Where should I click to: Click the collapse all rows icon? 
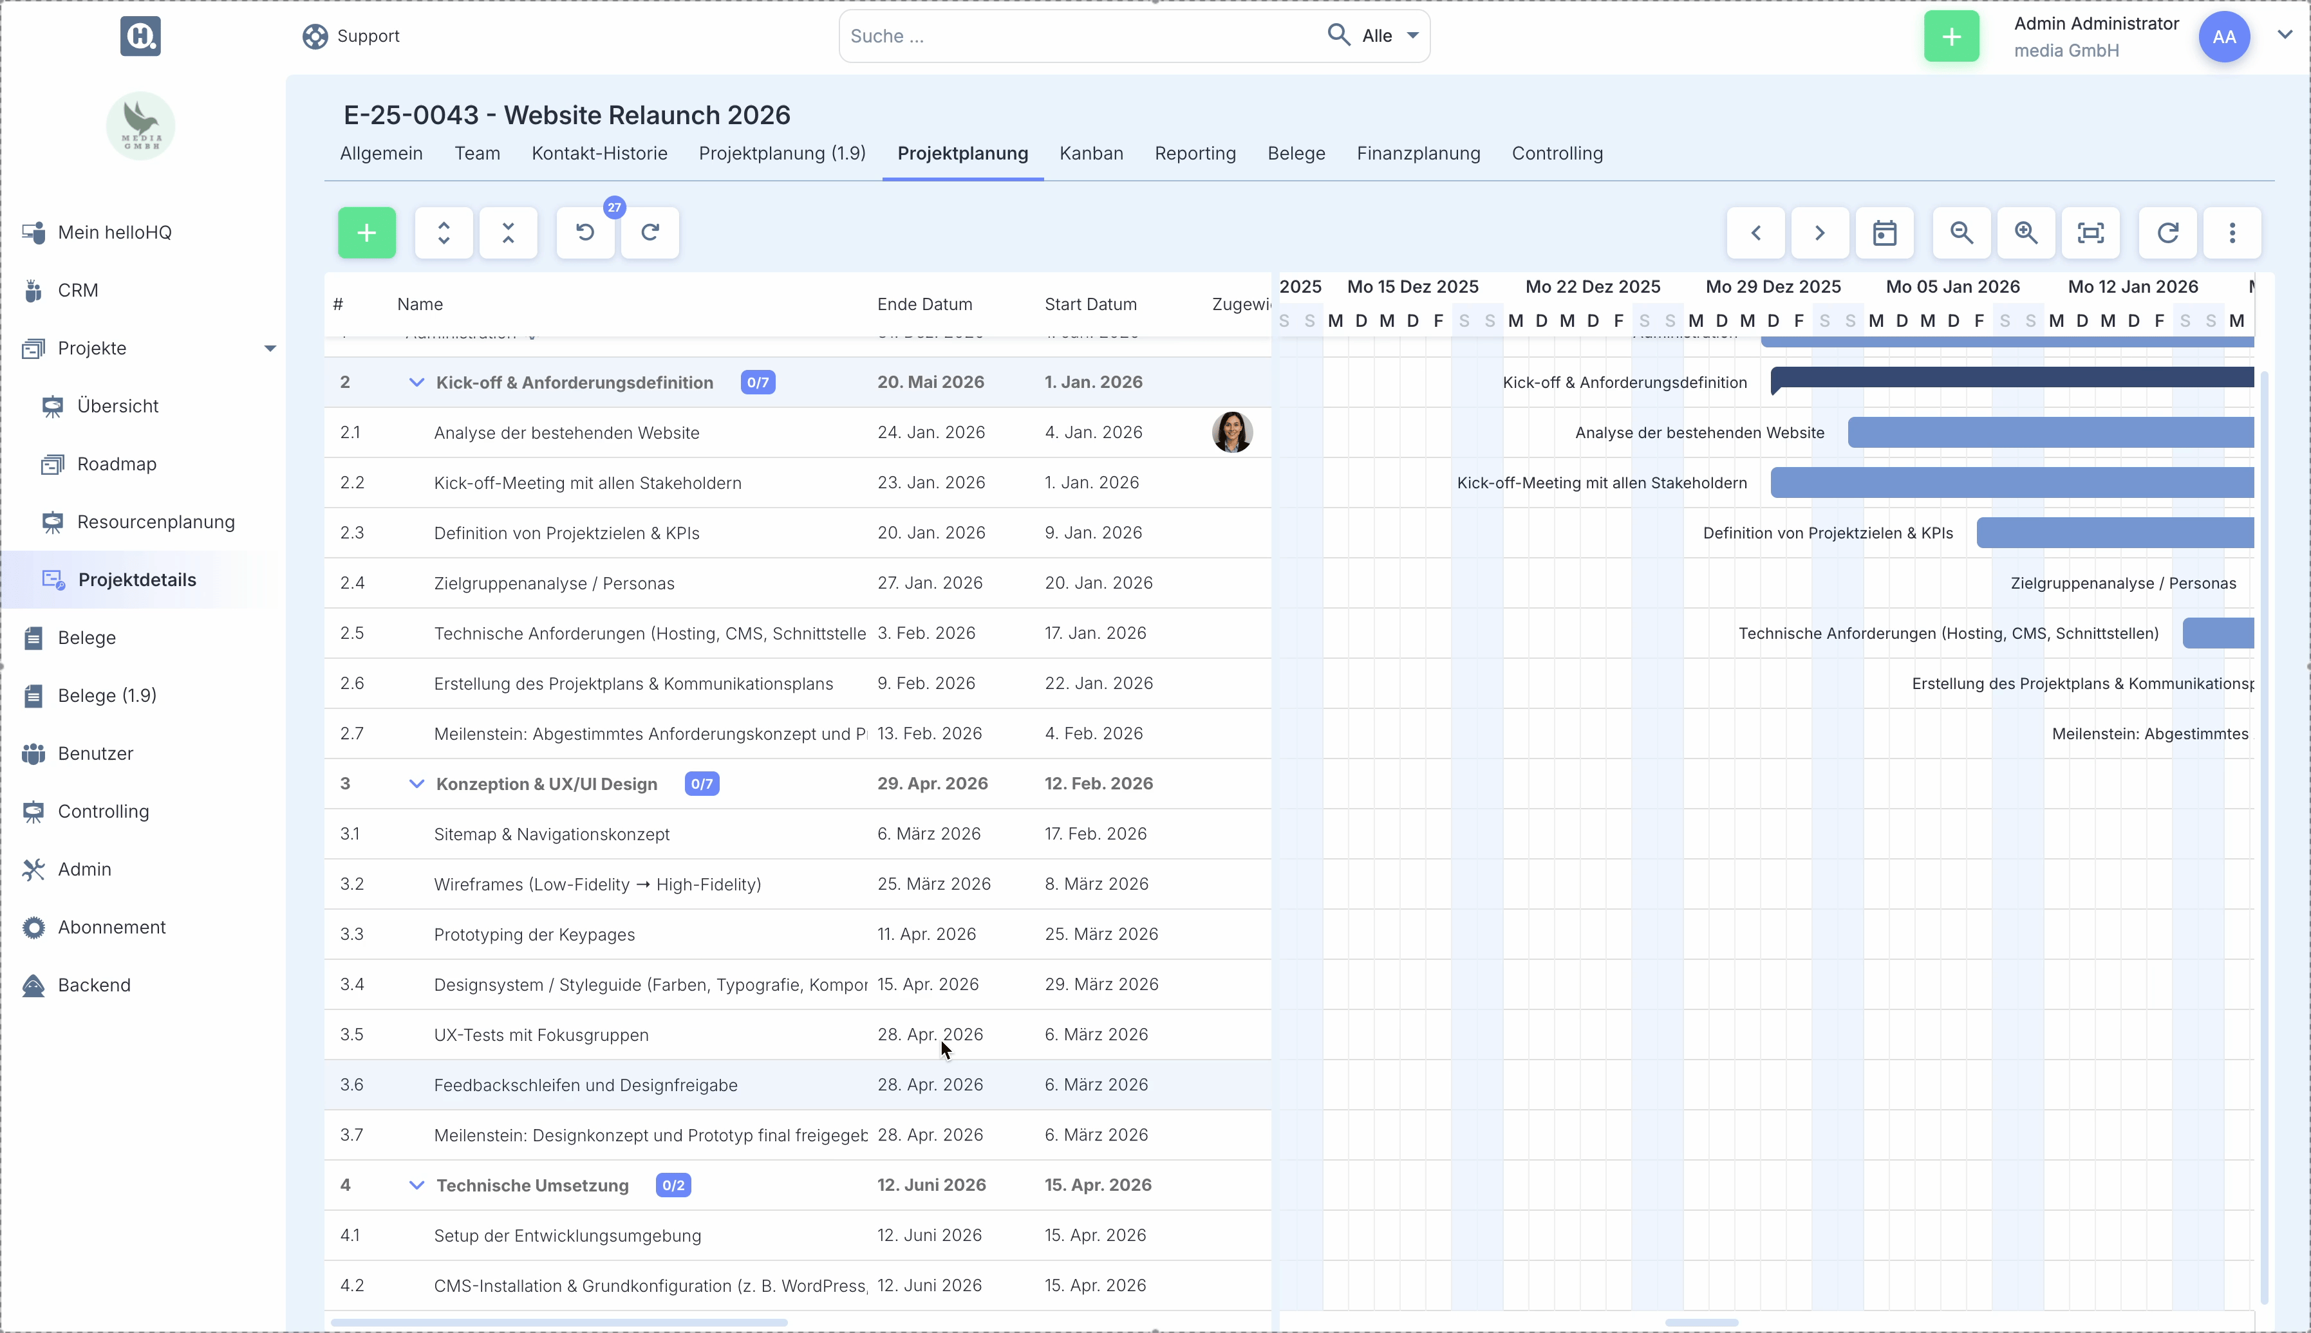point(509,232)
